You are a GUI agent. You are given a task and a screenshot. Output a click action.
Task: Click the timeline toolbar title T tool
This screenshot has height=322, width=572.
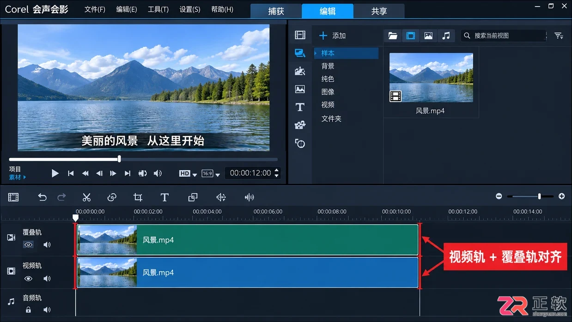click(164, 197)
